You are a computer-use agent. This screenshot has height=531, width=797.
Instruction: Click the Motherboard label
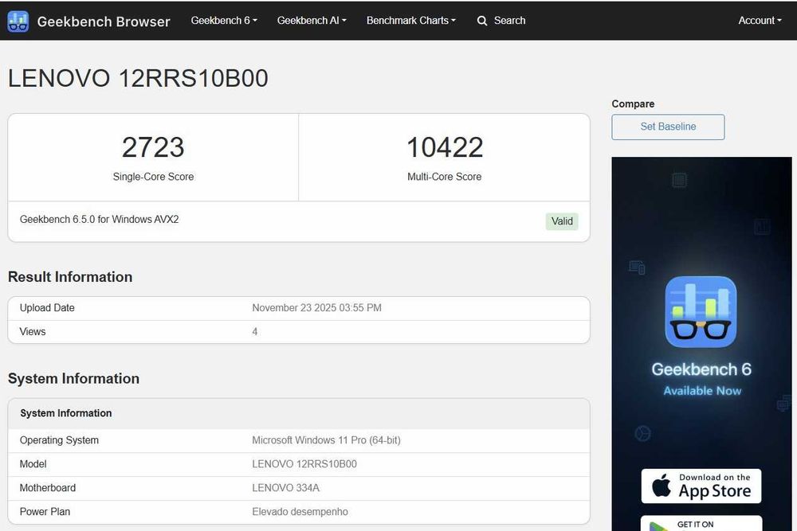point(48,488)
